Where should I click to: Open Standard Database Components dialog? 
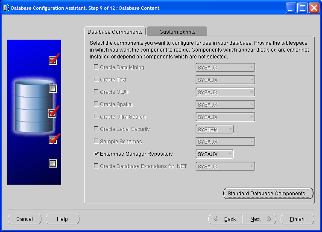coord(268,194)
